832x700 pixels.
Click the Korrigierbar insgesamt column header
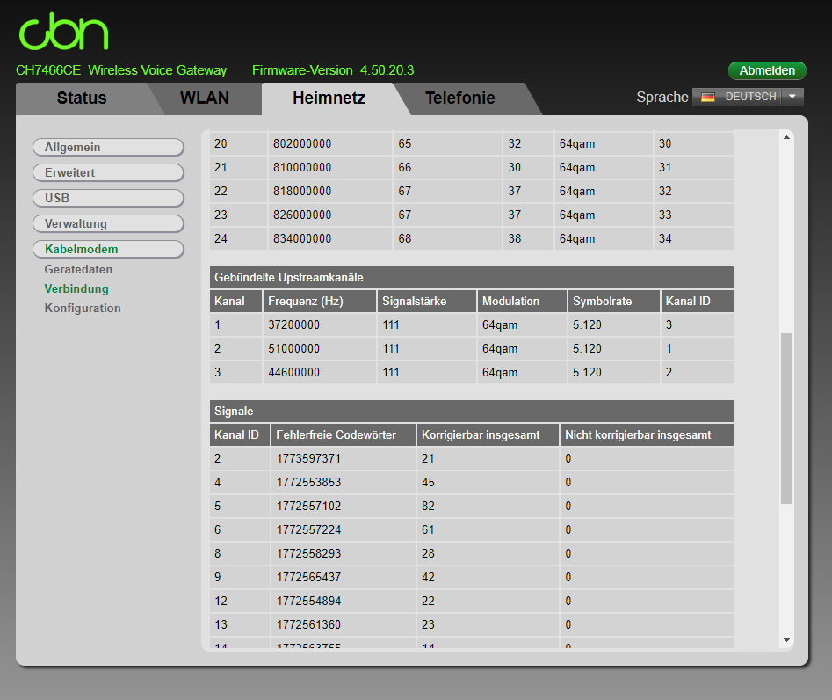[x=488, y=435]
